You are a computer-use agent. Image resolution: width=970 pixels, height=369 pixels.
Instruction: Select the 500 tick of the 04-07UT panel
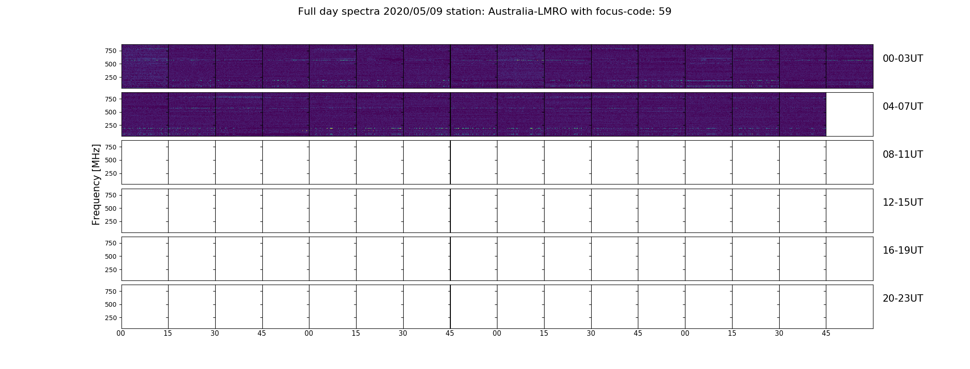tap(111, 112)
